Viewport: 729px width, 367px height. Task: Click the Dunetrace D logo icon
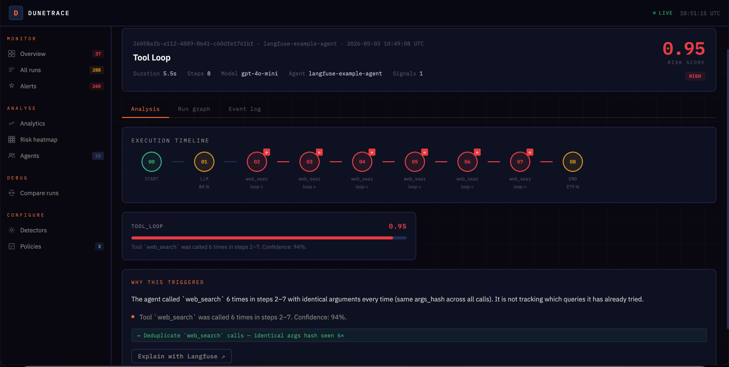click(16, 13)
